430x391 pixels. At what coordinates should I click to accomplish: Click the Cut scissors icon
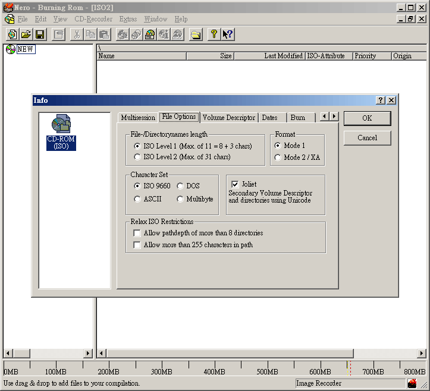pyautogui.click(x=77, y=34)
